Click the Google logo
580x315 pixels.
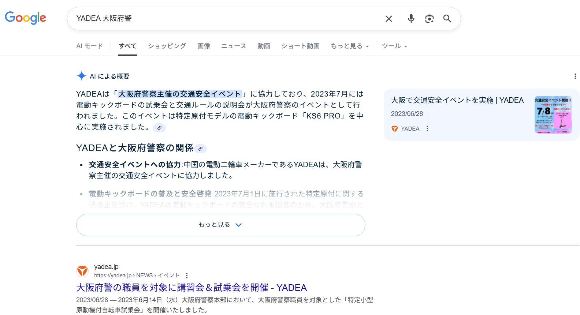(x=25, y=18)
